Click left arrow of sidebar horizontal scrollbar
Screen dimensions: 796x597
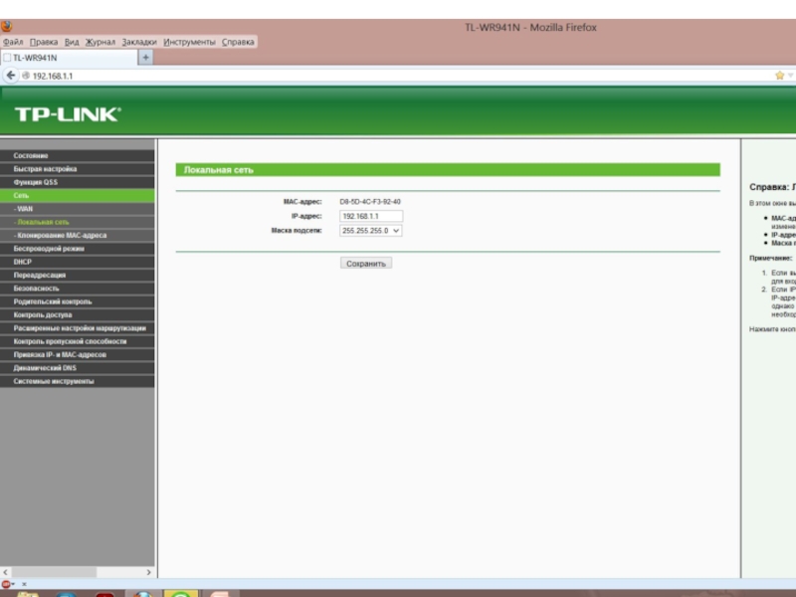coord(6,572)
